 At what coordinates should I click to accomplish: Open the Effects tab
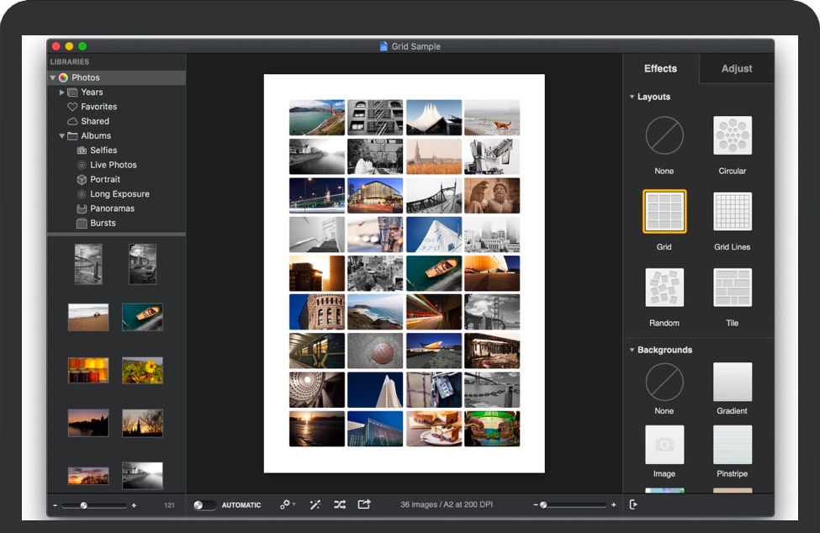click(x=660, y=69)
